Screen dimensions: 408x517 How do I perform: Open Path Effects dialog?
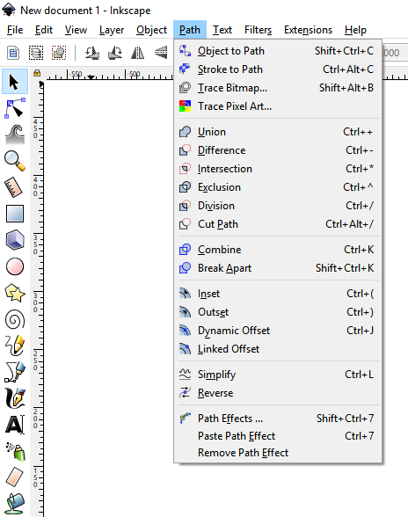pos(278,419)
